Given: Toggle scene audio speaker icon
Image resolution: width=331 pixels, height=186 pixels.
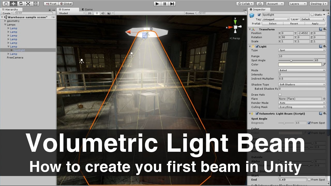Looking at the screenshot, I should 103,13.
